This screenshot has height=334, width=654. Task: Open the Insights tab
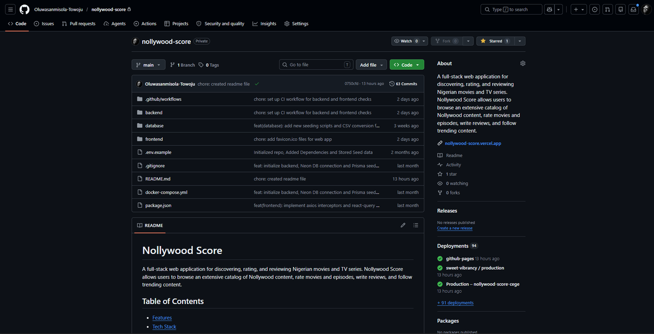pyautogui.click(x=264, y=23)
